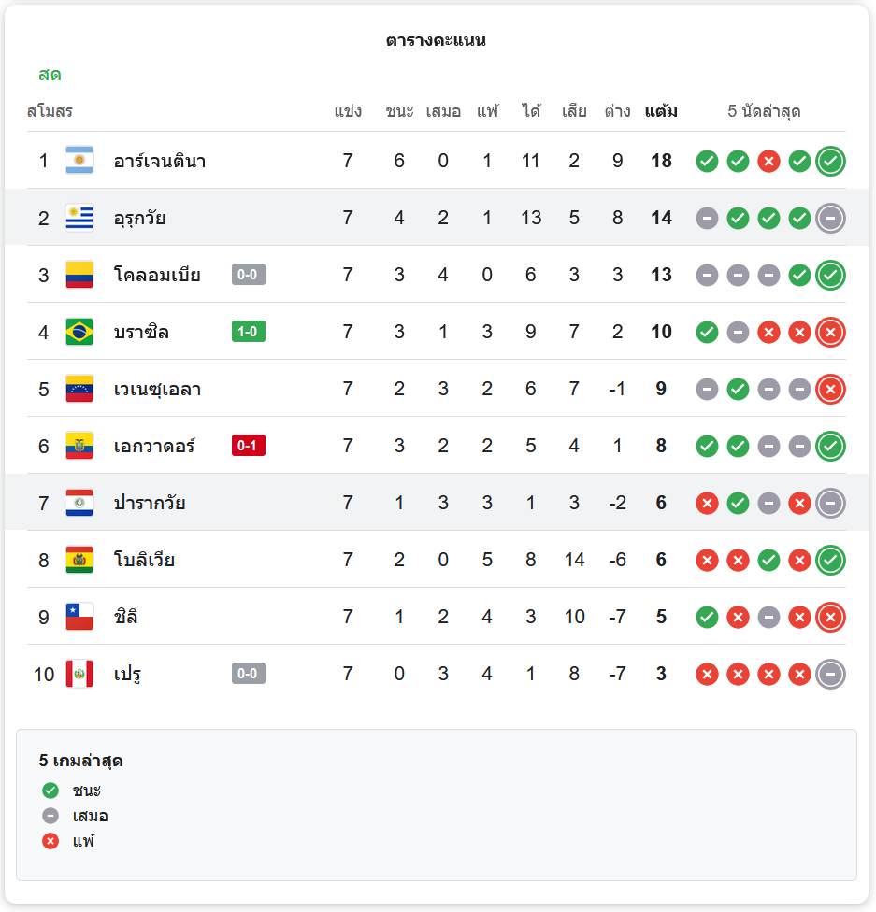Click the Chile flag icon
Viewport: 876px width, 912px height.
click(79, 617)
